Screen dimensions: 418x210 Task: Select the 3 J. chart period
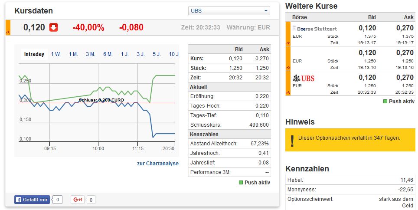coord(140,54)
